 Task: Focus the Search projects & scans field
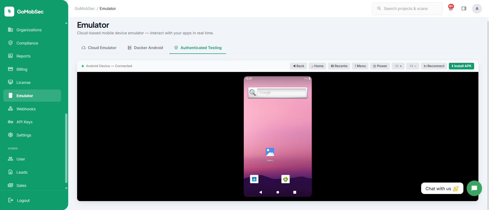coord(407,9)
